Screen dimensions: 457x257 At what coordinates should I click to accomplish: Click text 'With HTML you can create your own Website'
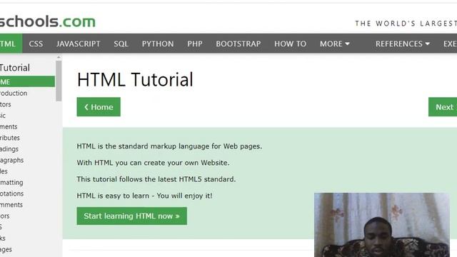point(153,163)
